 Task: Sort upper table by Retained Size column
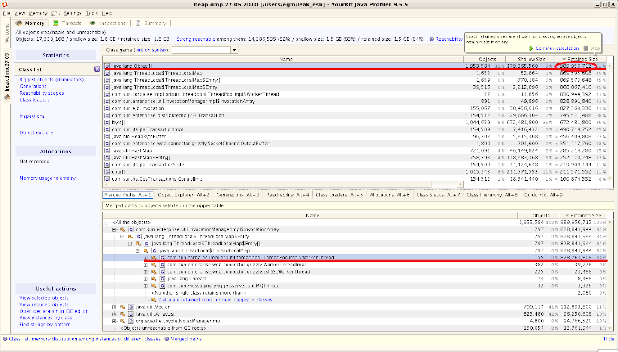click(x=579, y=59)
